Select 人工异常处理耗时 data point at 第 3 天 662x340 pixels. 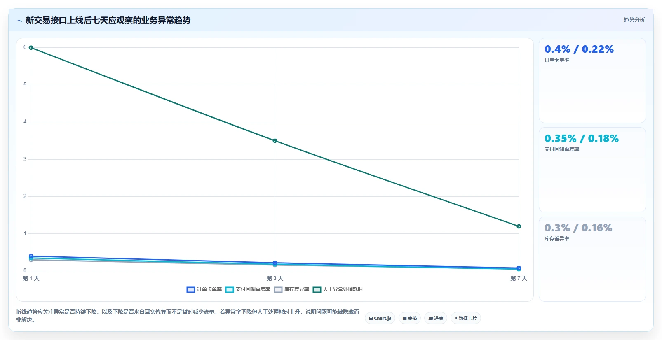click(x=275, y=141)
